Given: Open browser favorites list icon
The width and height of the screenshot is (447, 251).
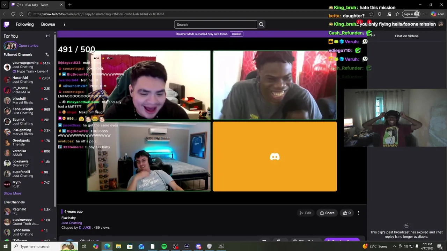Looking at the screenshot, I should coord(397,14).
